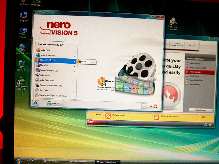Click the Nero Recode launcher icon

[x=186, y=84]
